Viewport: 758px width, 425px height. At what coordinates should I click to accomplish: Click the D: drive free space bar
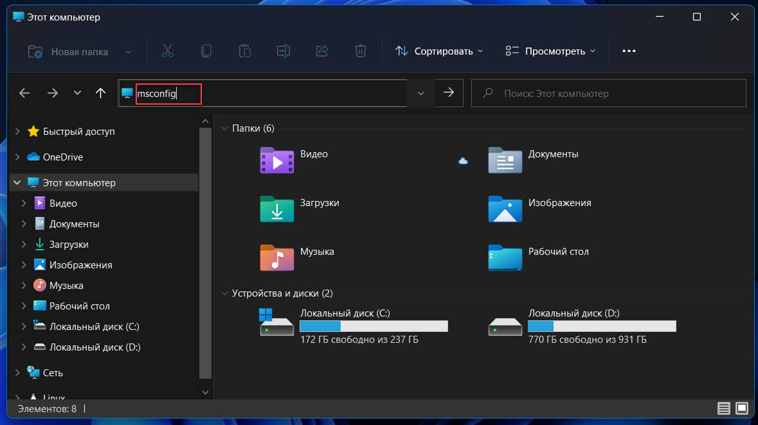click(602, 327)
